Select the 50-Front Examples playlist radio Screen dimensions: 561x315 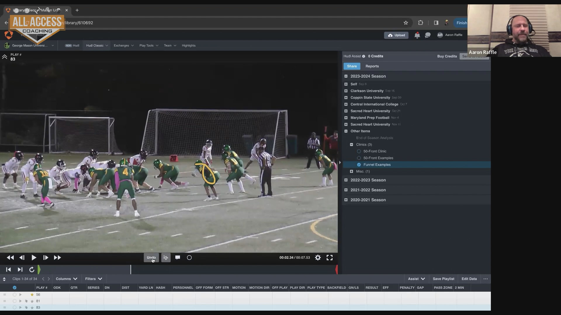click(x=359, y=158)
